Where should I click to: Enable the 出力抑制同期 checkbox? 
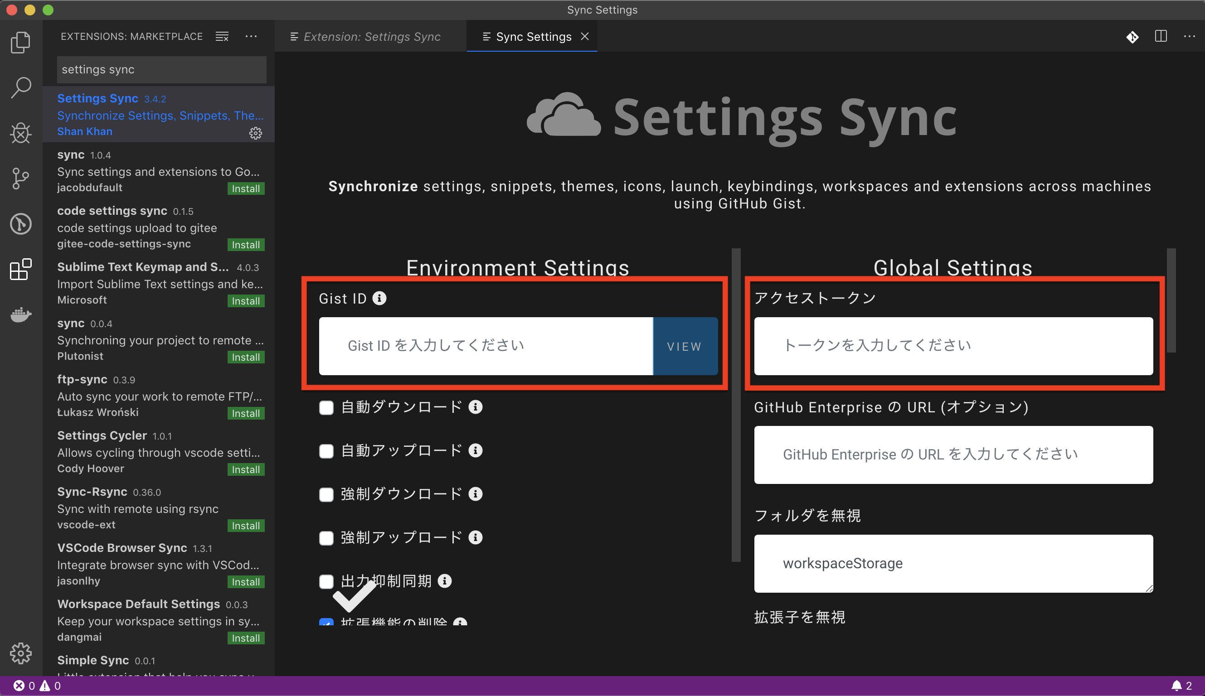[326, 582]
